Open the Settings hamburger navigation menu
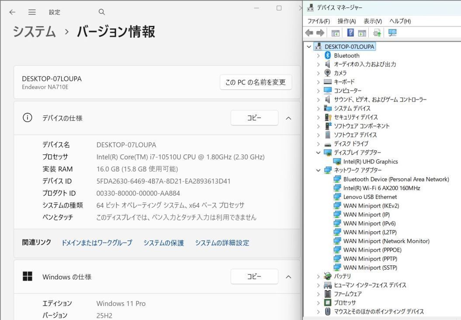The height and width of the screenshot is (320, 461). pyautogui.click(x=32, y=12)
